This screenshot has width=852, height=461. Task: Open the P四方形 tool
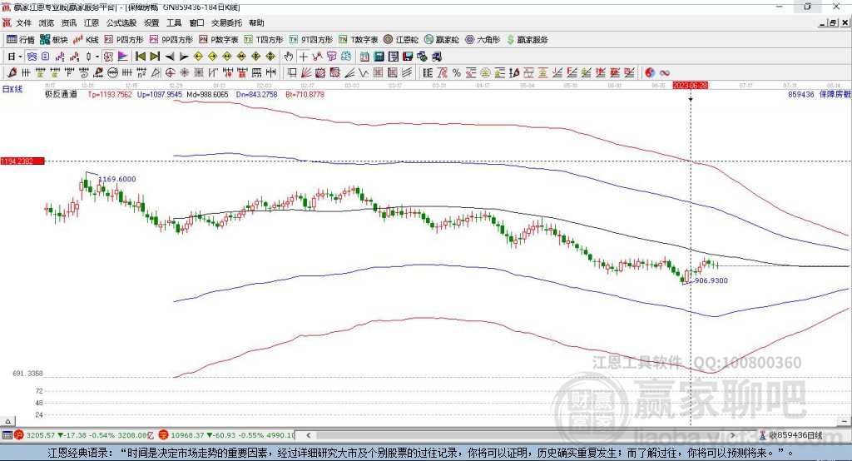click(124, 40)
